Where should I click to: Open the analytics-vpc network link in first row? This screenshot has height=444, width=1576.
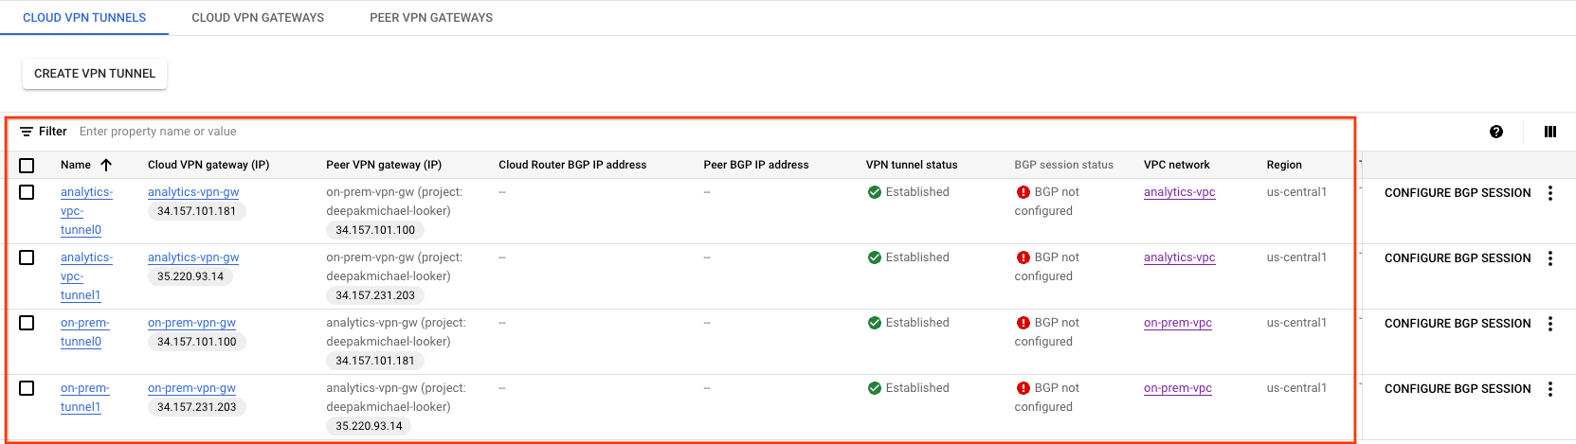1179,192
